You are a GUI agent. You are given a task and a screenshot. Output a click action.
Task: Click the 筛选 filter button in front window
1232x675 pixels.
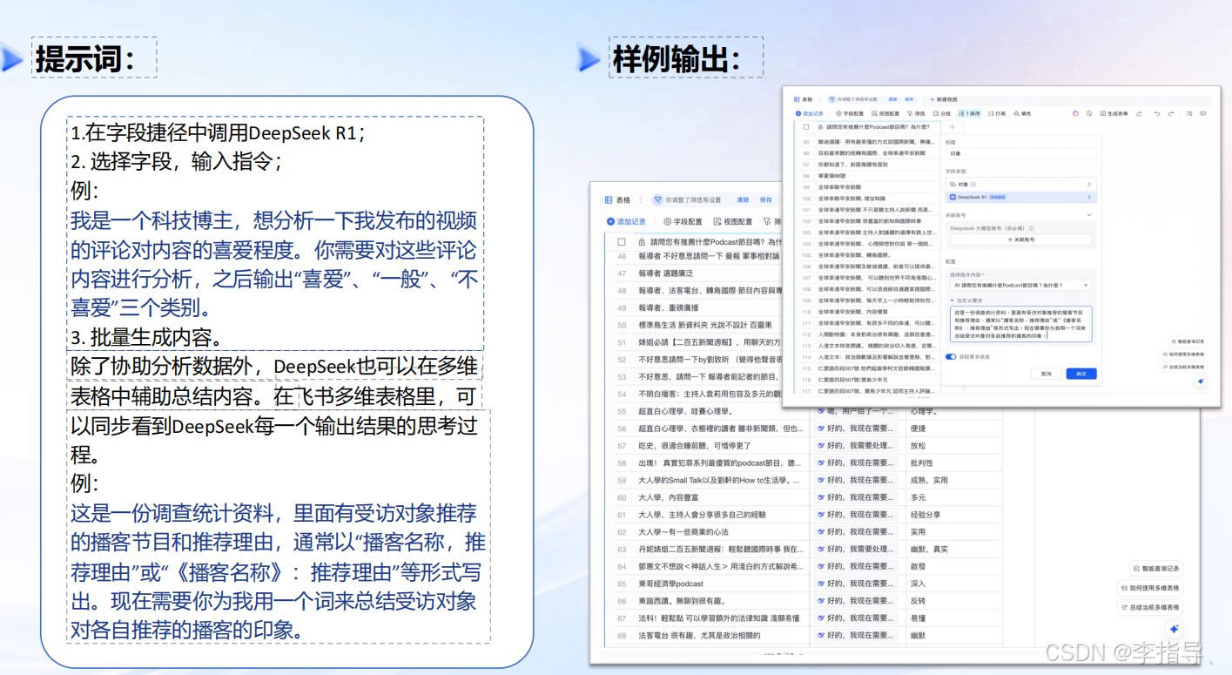tap(916, 113)
